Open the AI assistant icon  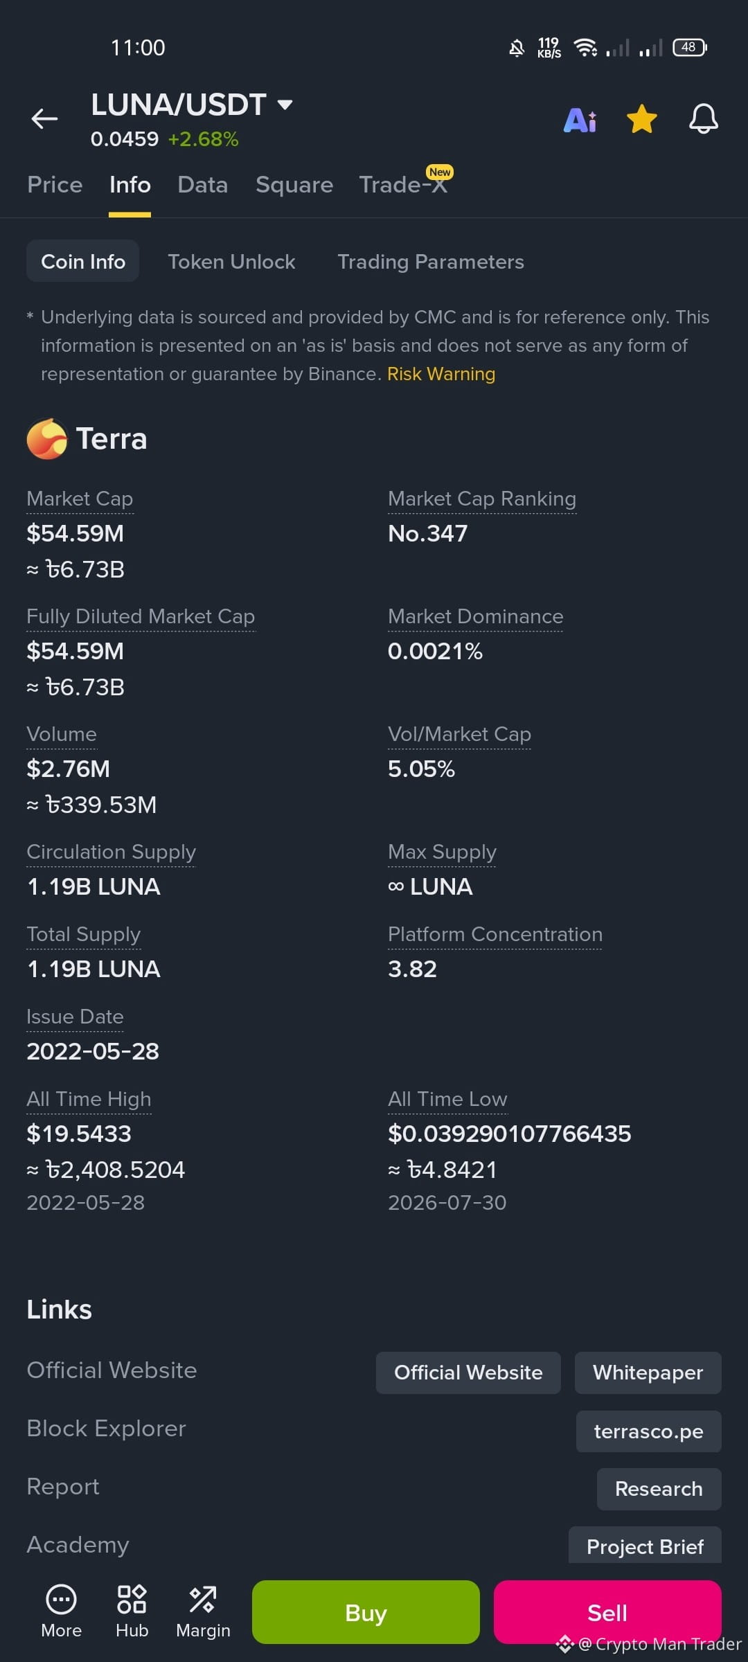point(580,120)
